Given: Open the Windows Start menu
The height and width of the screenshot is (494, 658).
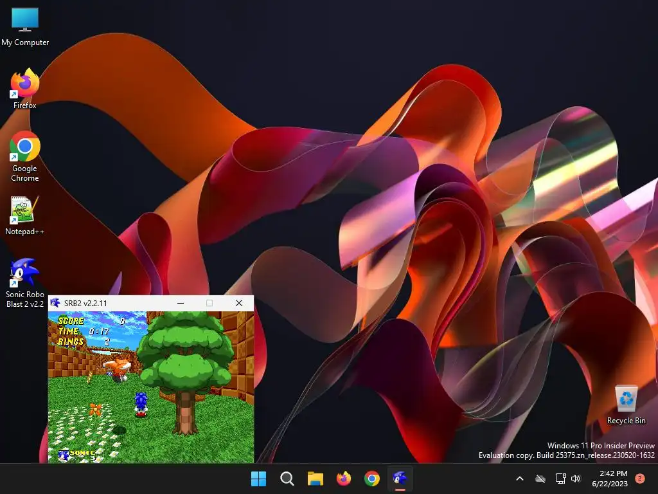Looking at the screenshot, I should [258, 479].
